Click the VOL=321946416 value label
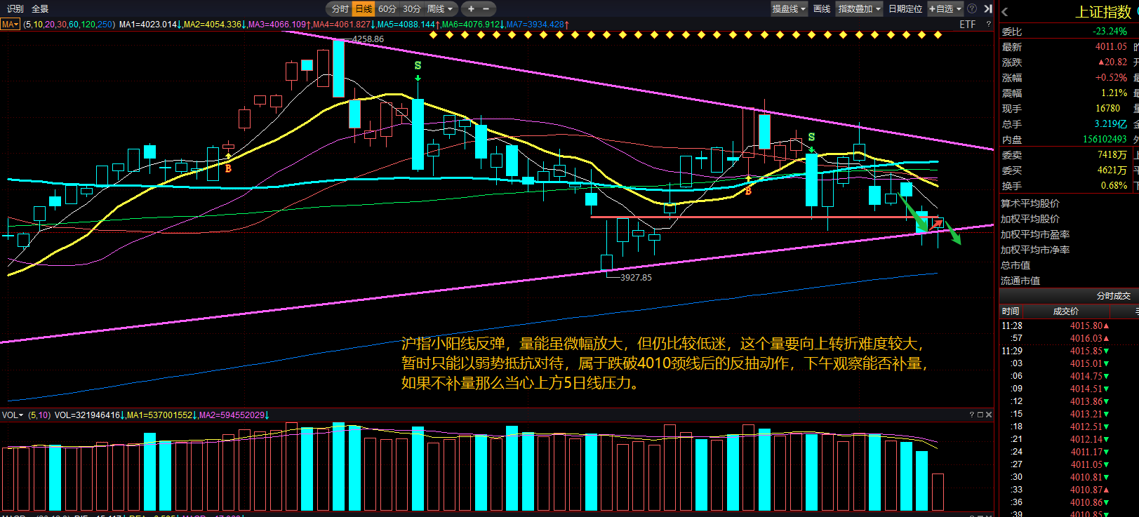 pos(89,415)
